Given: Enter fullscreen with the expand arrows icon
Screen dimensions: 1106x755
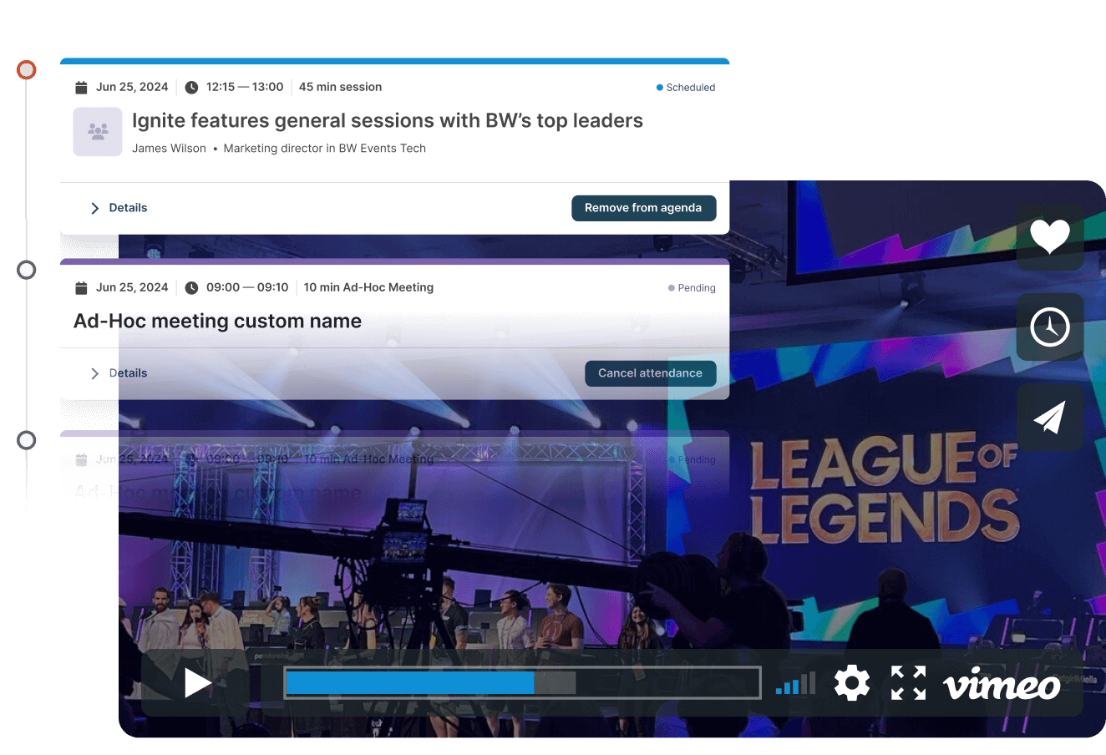Looking at the screenshot, I should point(908,683).
